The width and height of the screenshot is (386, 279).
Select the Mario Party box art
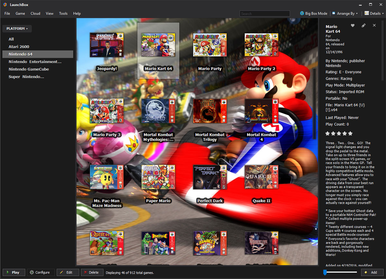210,45
